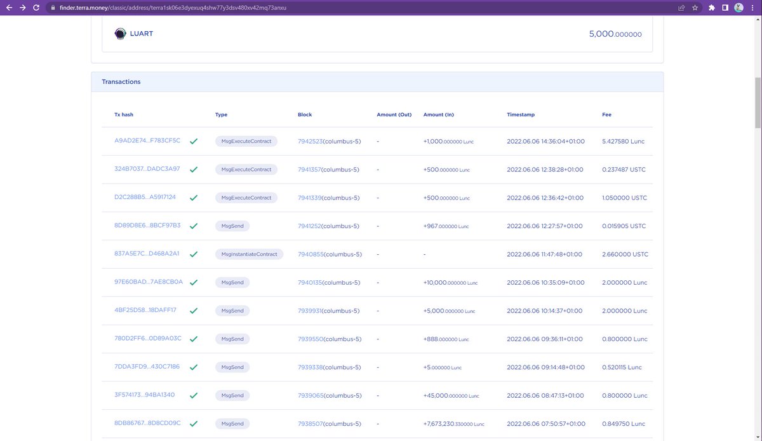Open block 7941252
The height and width of the screenshot is (441, 762).
click(310, 226)
